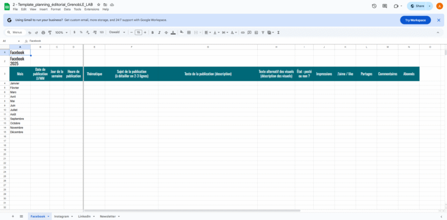
Task: Star the document title
Action: tap(98, 5)
